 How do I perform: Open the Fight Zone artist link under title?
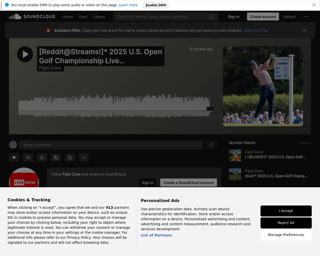pos(50,68)
